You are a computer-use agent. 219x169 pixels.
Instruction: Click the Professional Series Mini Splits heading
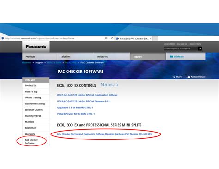[99, 125]
